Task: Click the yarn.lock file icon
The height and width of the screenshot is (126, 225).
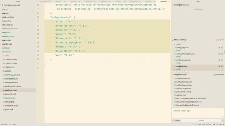Action: 4,110
